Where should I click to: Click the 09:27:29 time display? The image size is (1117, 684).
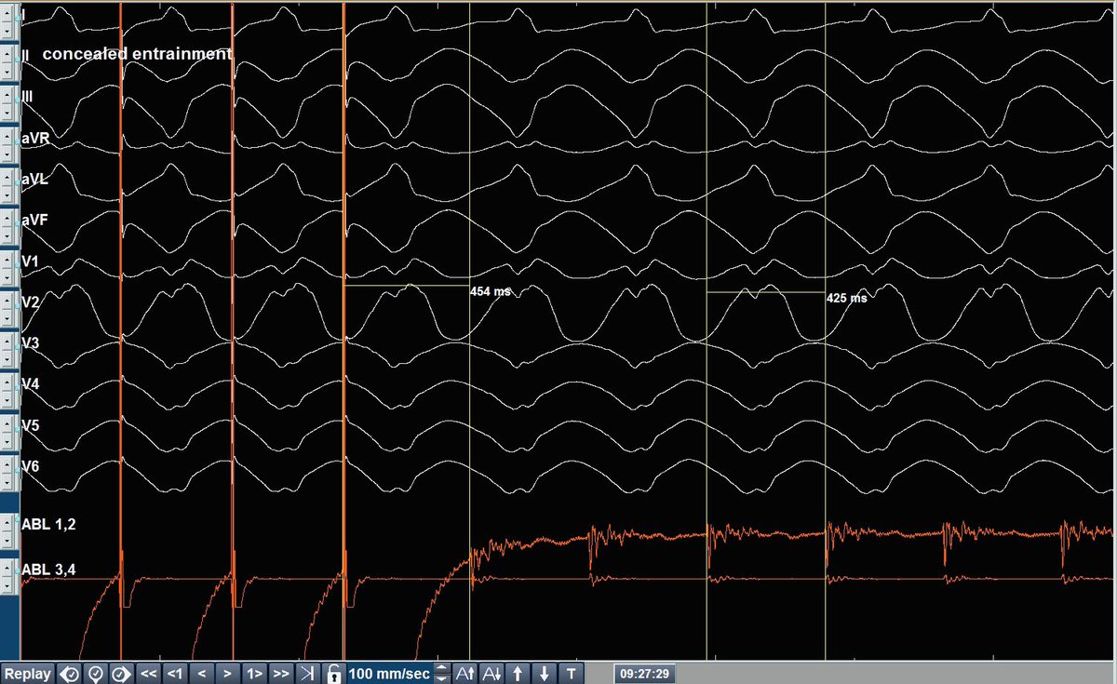coord(644,674)
